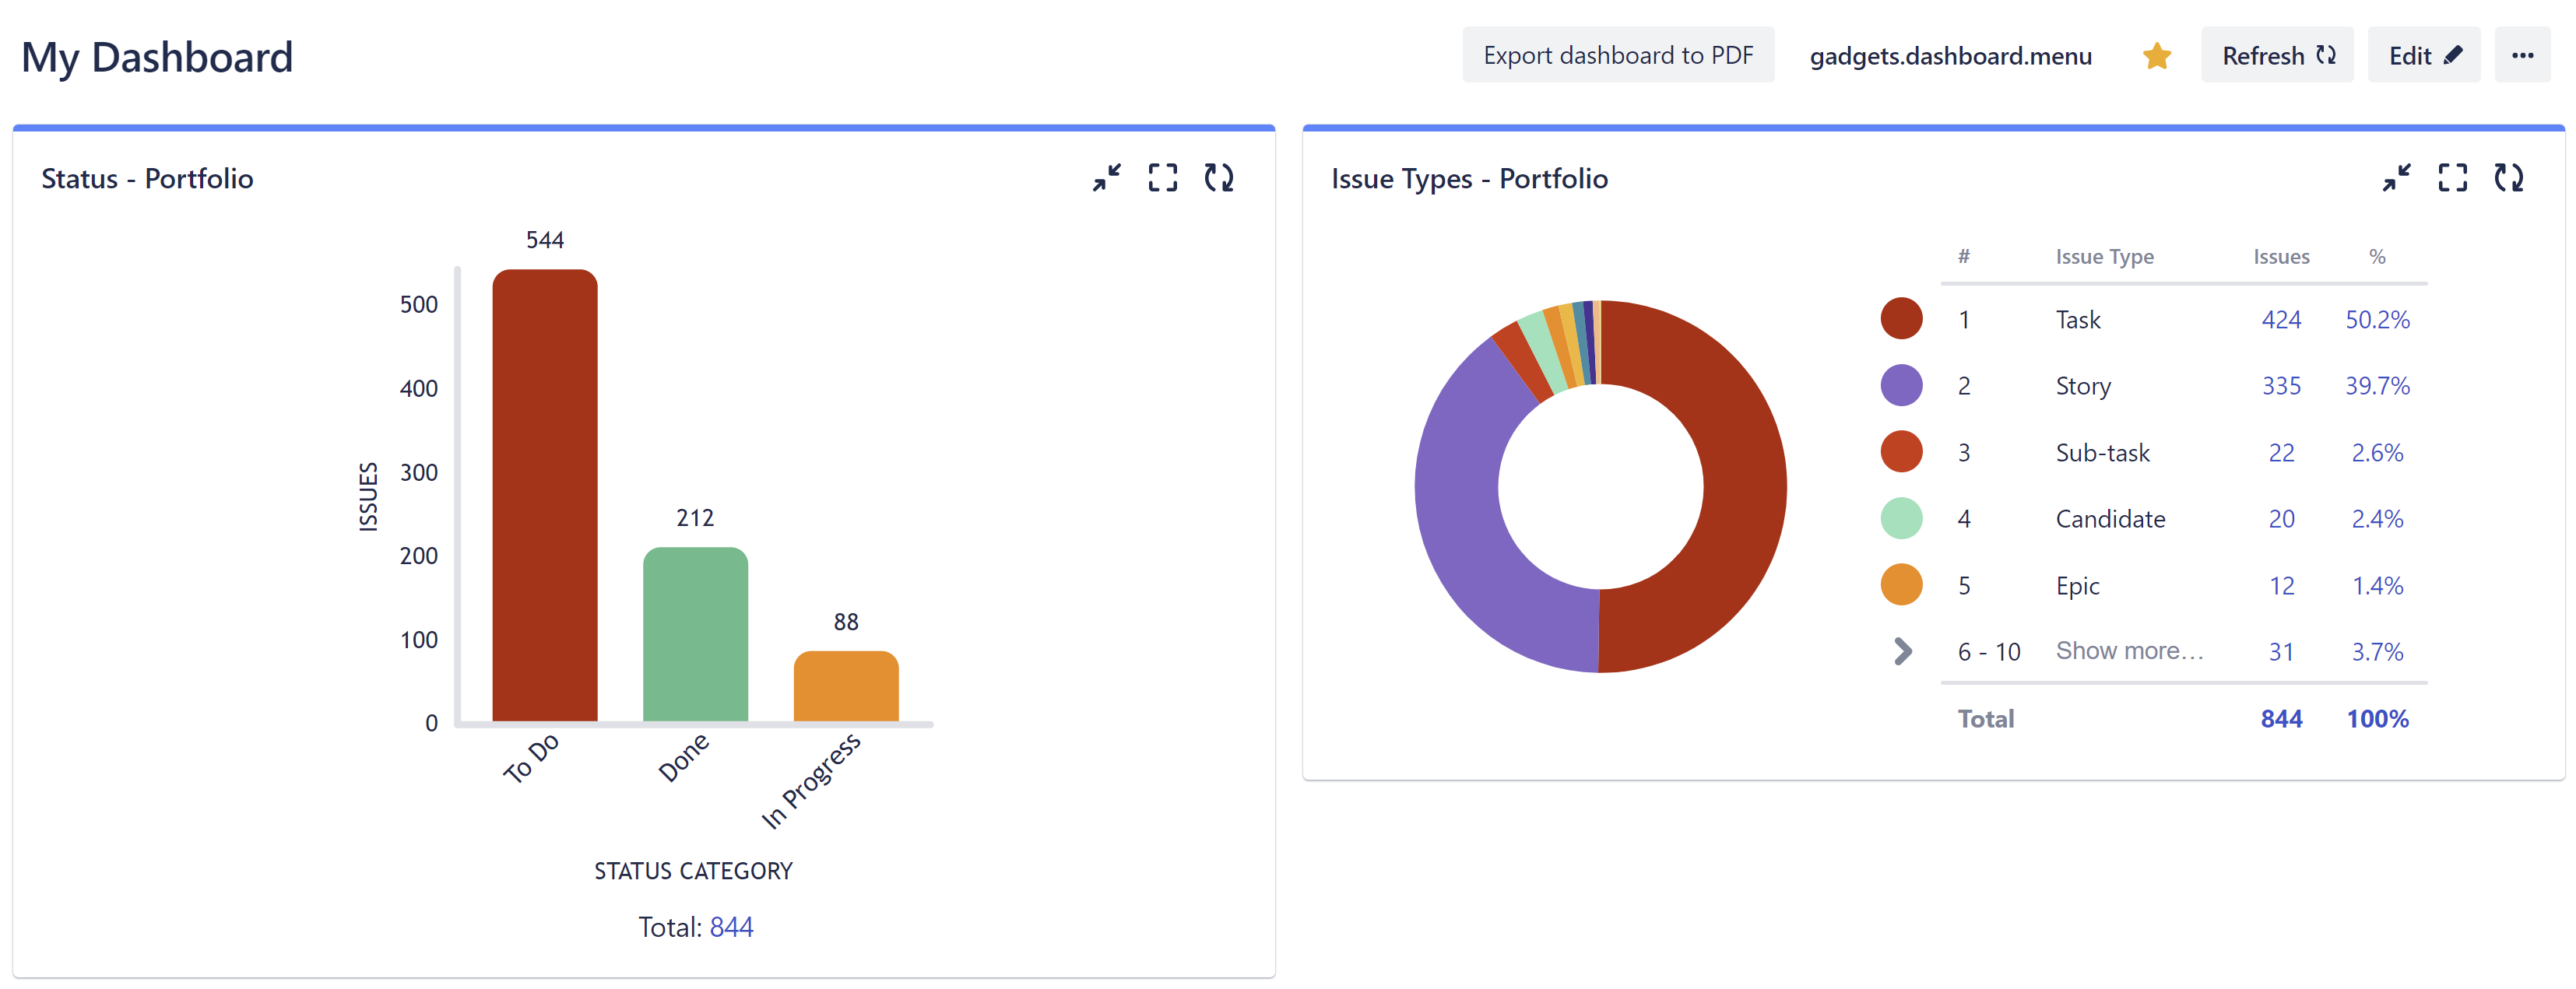Click the 335 Story issues link
This screenshot has height=989, width=2576.
tap(2281, 385)
